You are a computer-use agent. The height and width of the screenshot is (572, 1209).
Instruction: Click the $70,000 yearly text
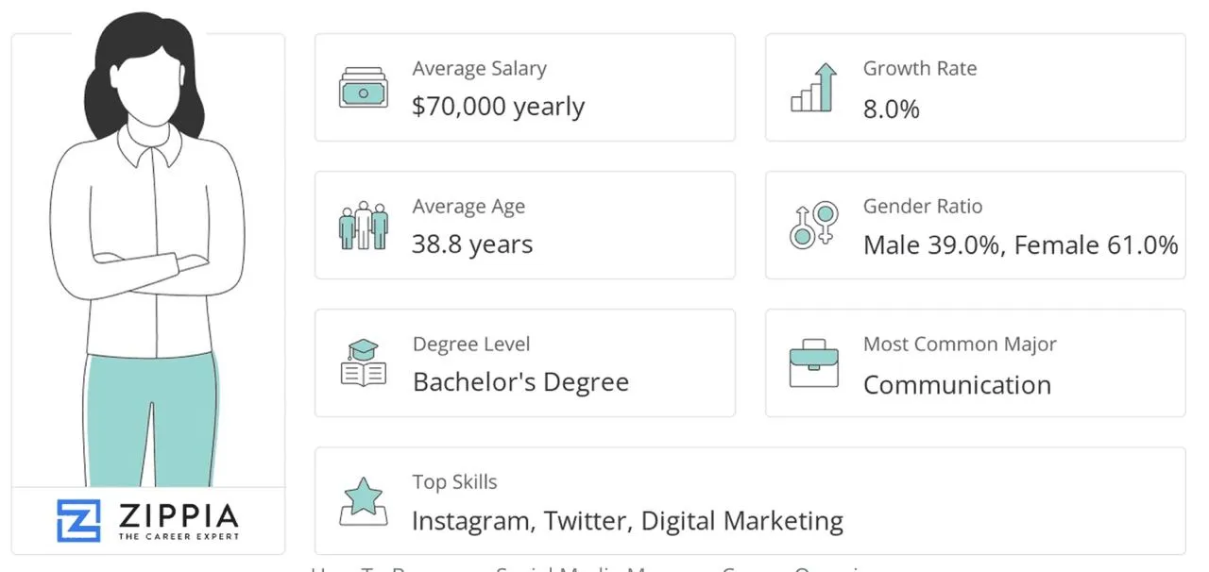(x=498, y=107)
